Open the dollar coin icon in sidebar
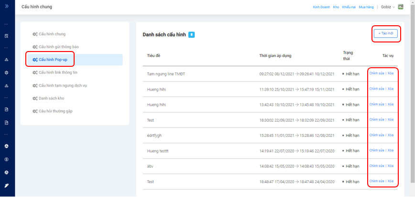 [x=7, y=159]
